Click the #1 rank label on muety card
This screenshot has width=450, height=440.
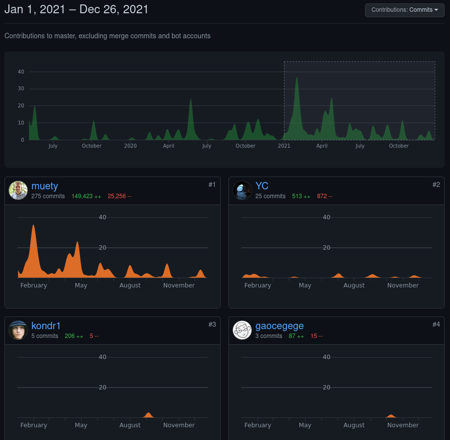pyautogui.click(x=212, y=184)
